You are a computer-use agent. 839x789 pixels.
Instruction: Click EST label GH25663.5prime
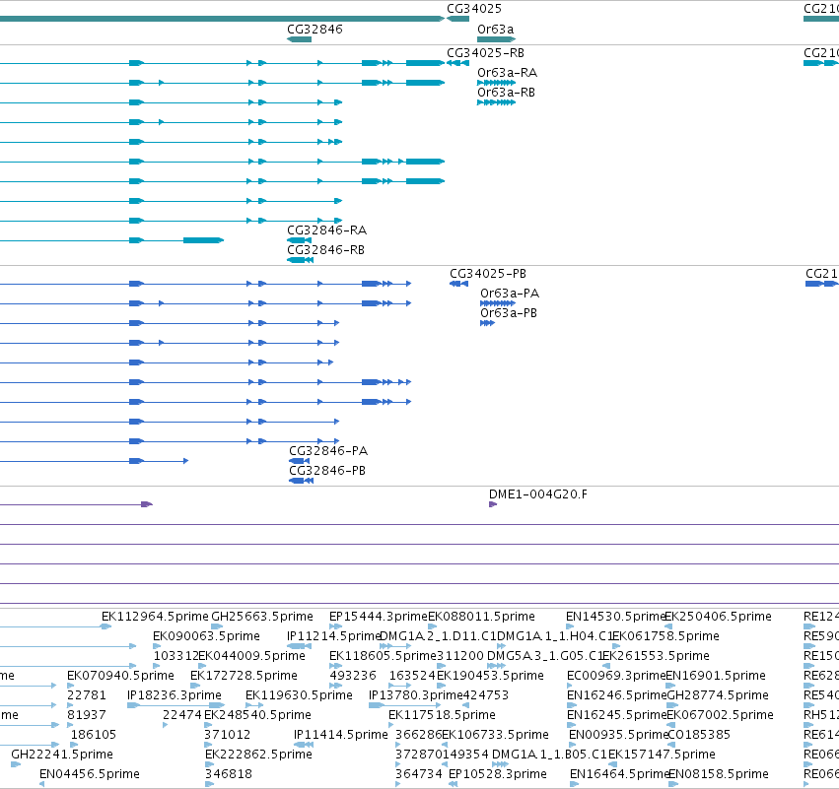pos(262,617)
